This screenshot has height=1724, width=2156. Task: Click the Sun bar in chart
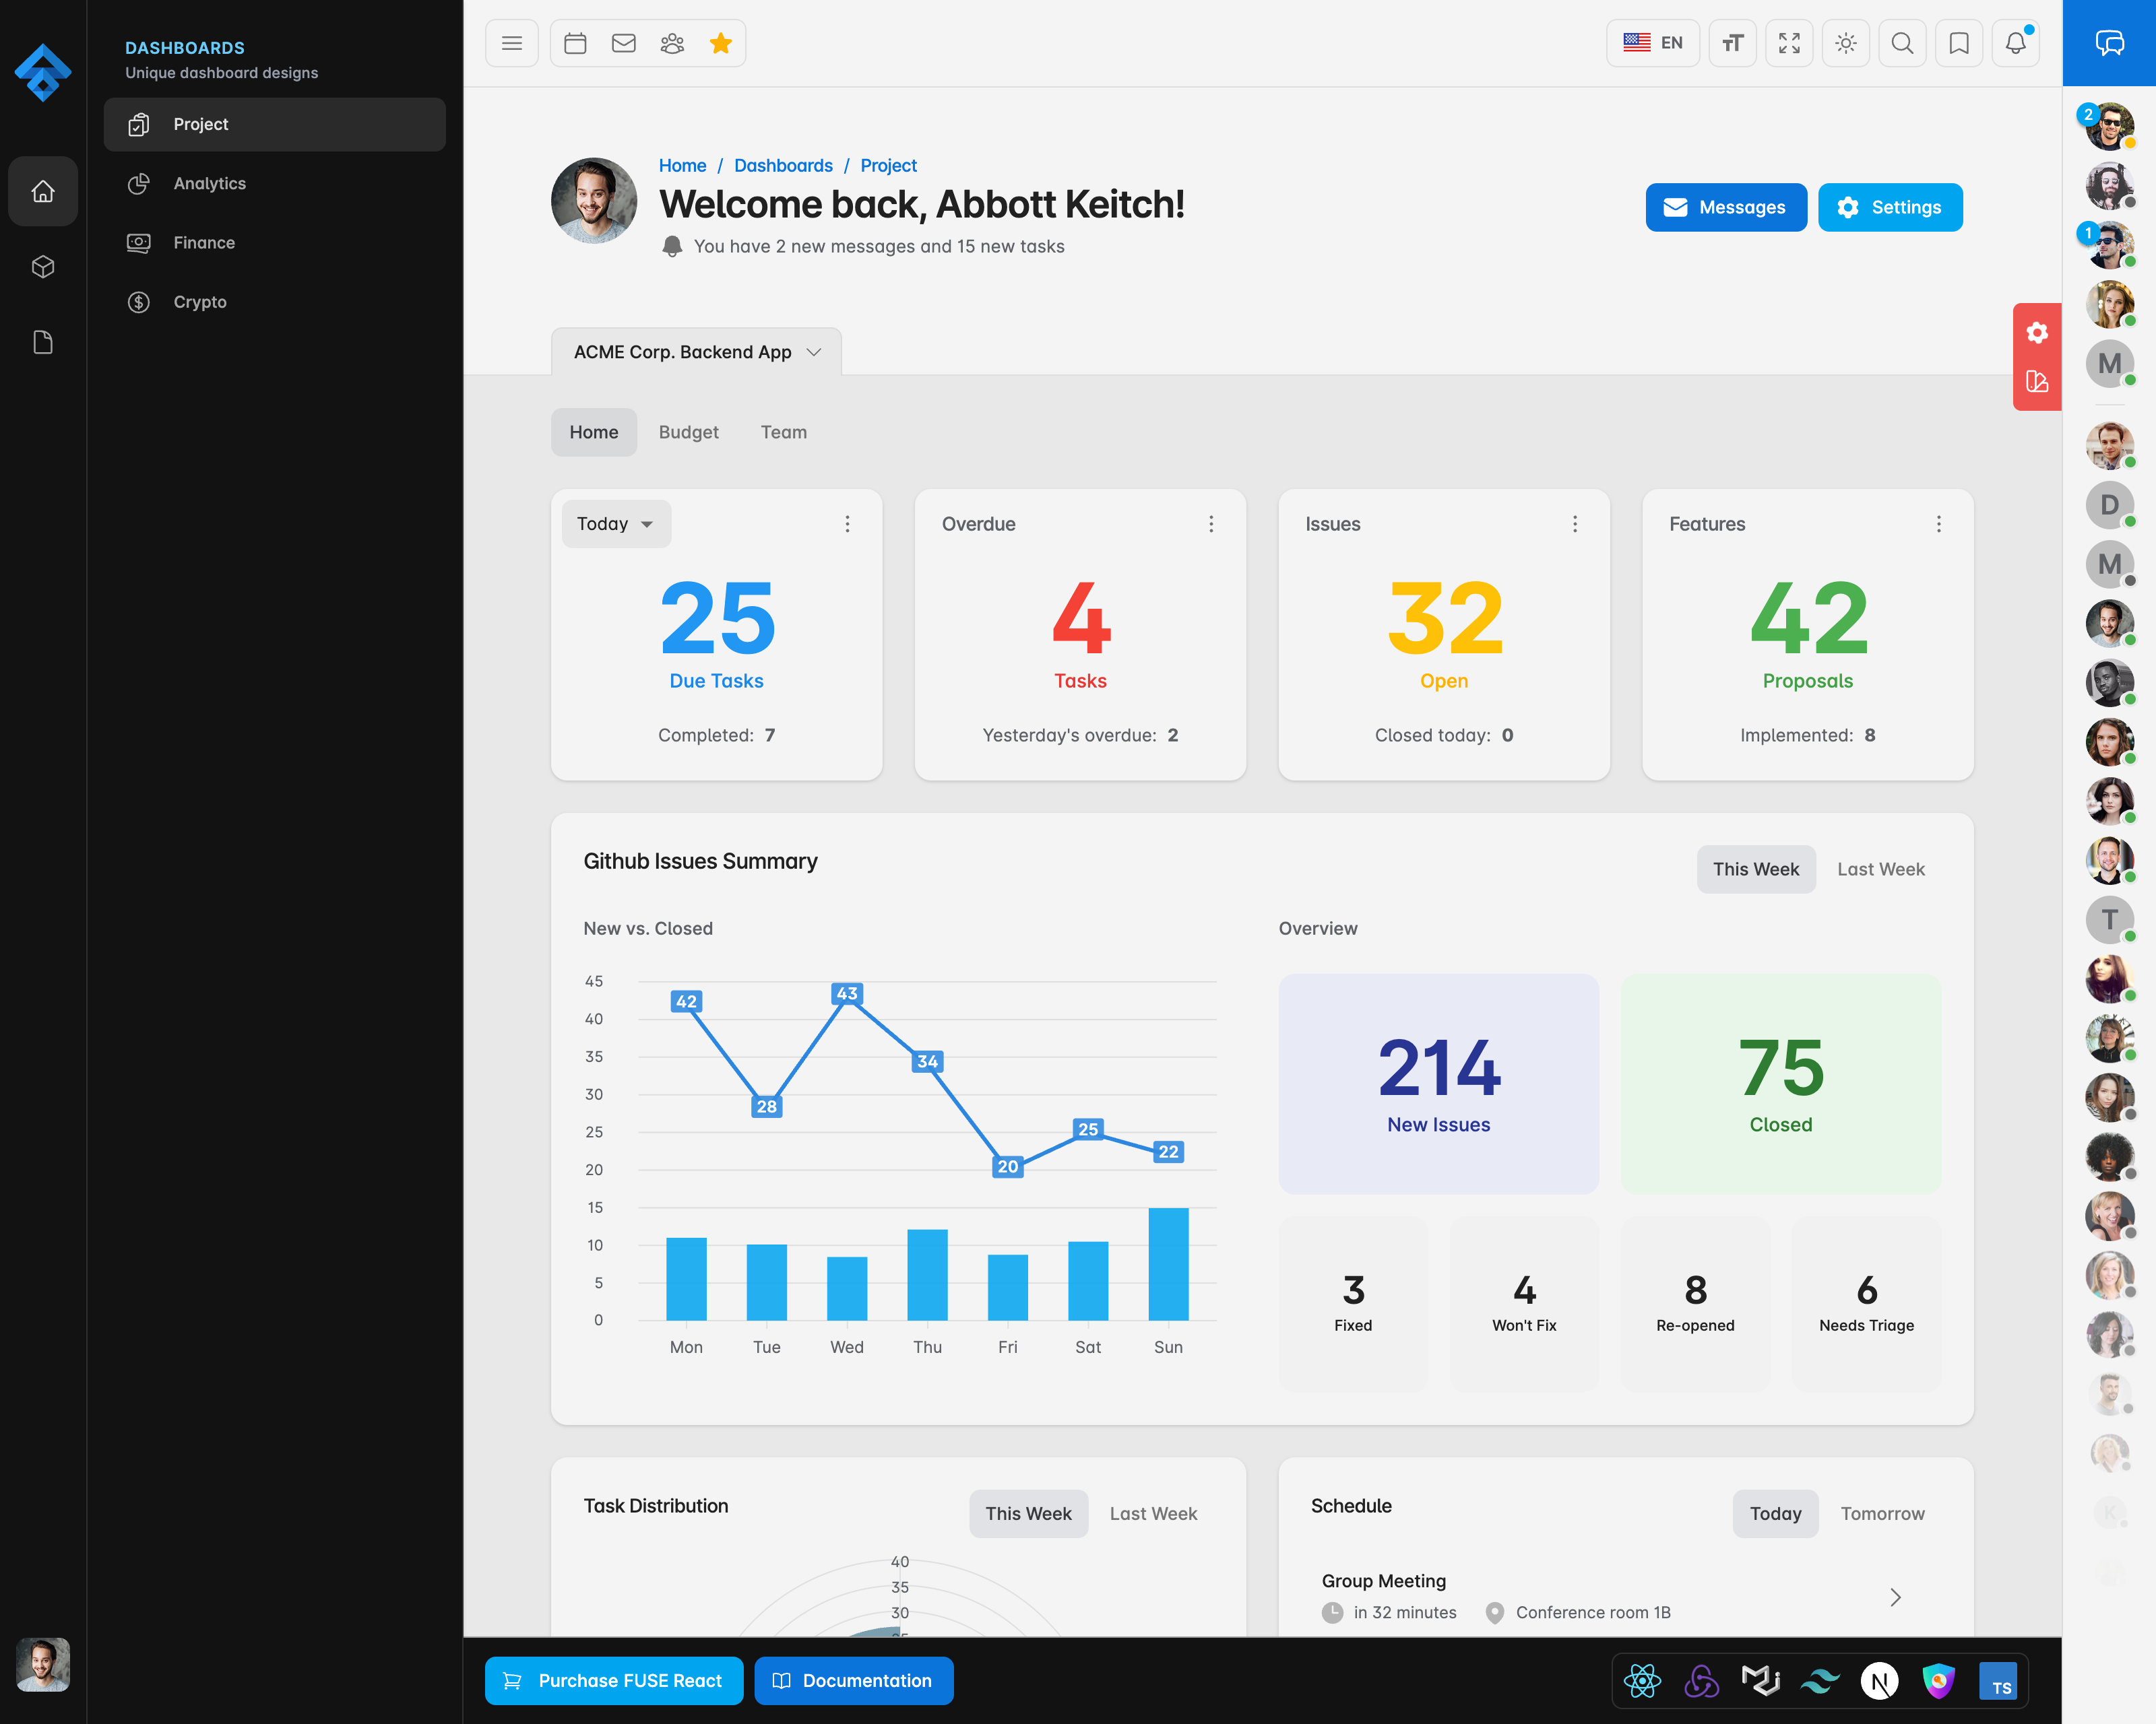click(x=1168, y=1264)
